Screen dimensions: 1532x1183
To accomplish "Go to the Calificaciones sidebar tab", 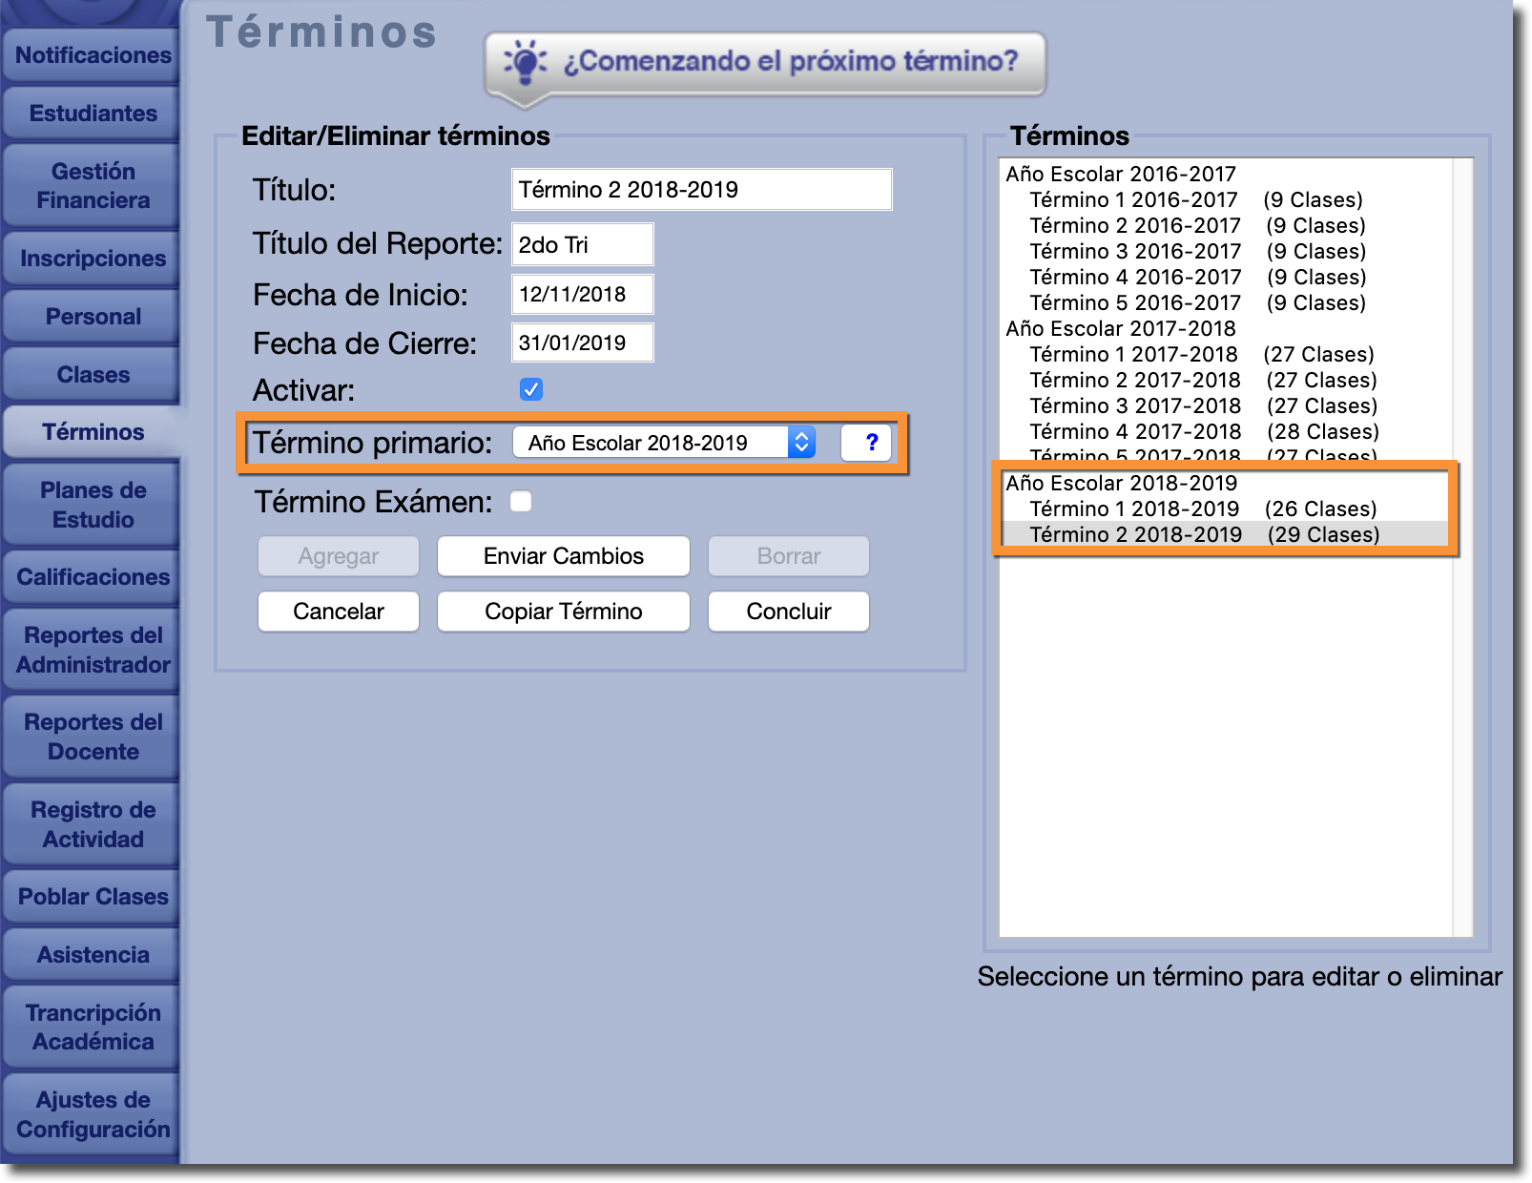I will [93, 577].
